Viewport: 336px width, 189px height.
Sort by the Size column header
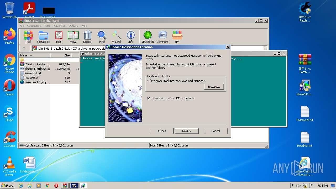pos(61,55)
